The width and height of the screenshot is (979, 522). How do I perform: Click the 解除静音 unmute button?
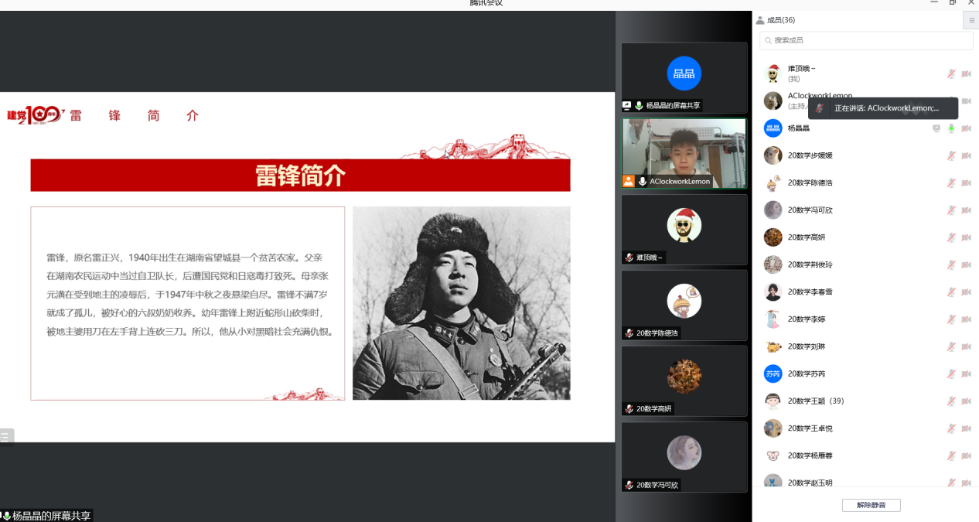point(871,505)
